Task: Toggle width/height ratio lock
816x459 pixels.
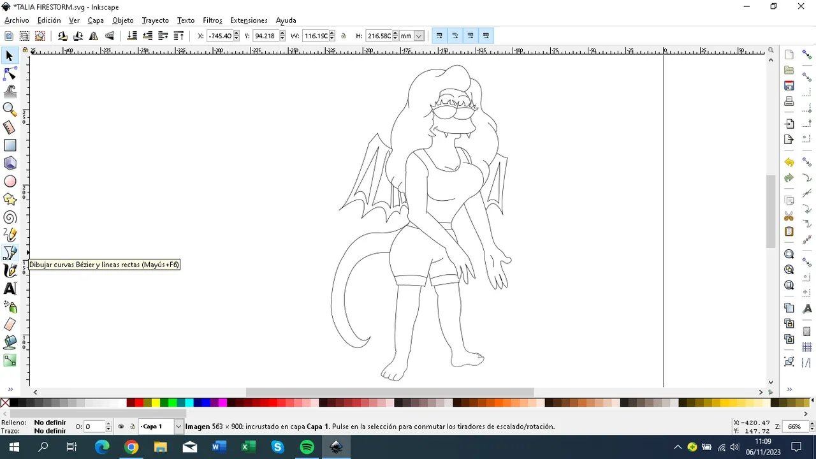Action: [x=343, y=36]
